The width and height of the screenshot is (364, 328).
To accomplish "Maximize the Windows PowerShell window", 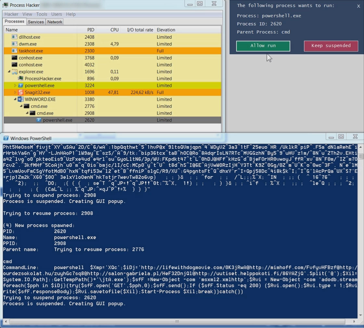I will point(341,137).
